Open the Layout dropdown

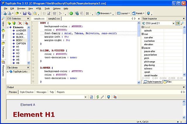(123, 13)
